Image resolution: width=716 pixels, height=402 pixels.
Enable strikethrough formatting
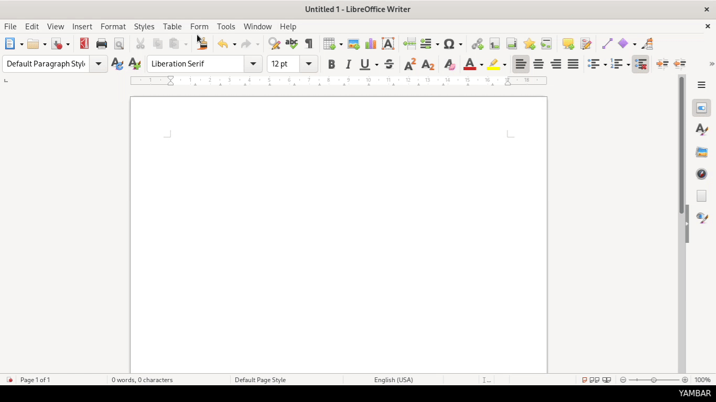(389, 64)
